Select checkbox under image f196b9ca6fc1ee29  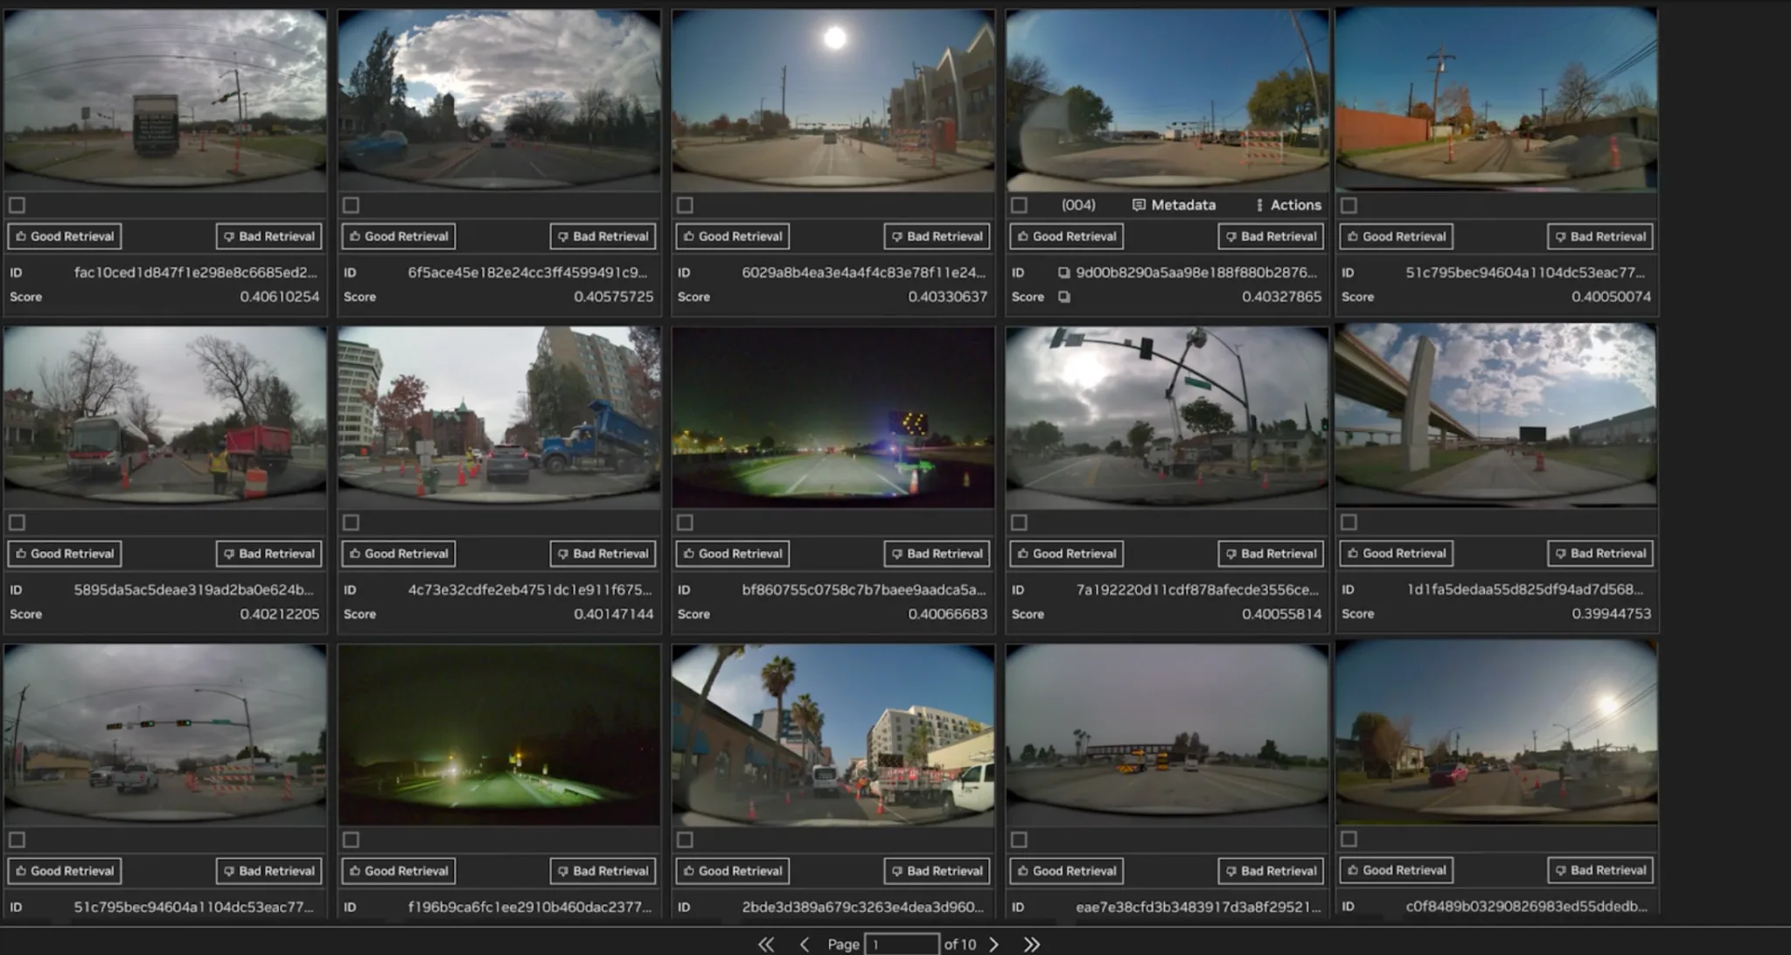[352, 840]
